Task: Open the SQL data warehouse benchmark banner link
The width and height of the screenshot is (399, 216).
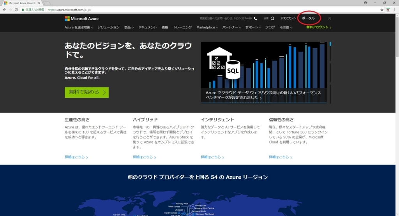Action: 263,95
